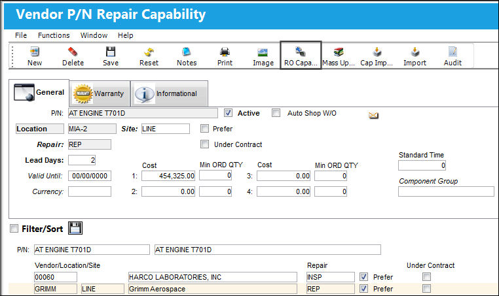This screenshot has height=296, width=499.
Task: Click the Lead Days field
Action: (82, 160)
